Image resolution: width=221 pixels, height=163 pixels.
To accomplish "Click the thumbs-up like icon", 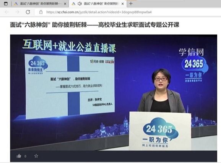I will [x=19, y=156].
